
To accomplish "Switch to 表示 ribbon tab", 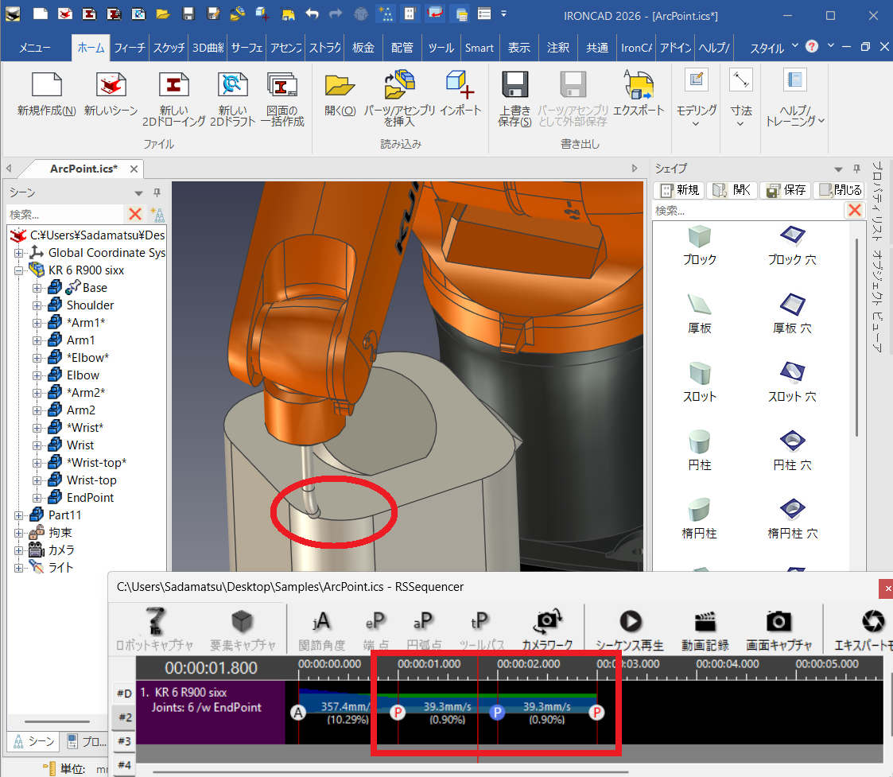I will (518, 48).
